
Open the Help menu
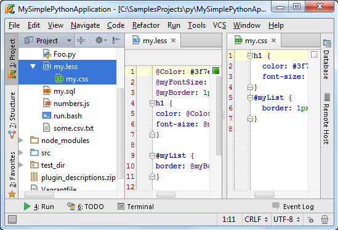pyautogui.click(x=276, y=25)
